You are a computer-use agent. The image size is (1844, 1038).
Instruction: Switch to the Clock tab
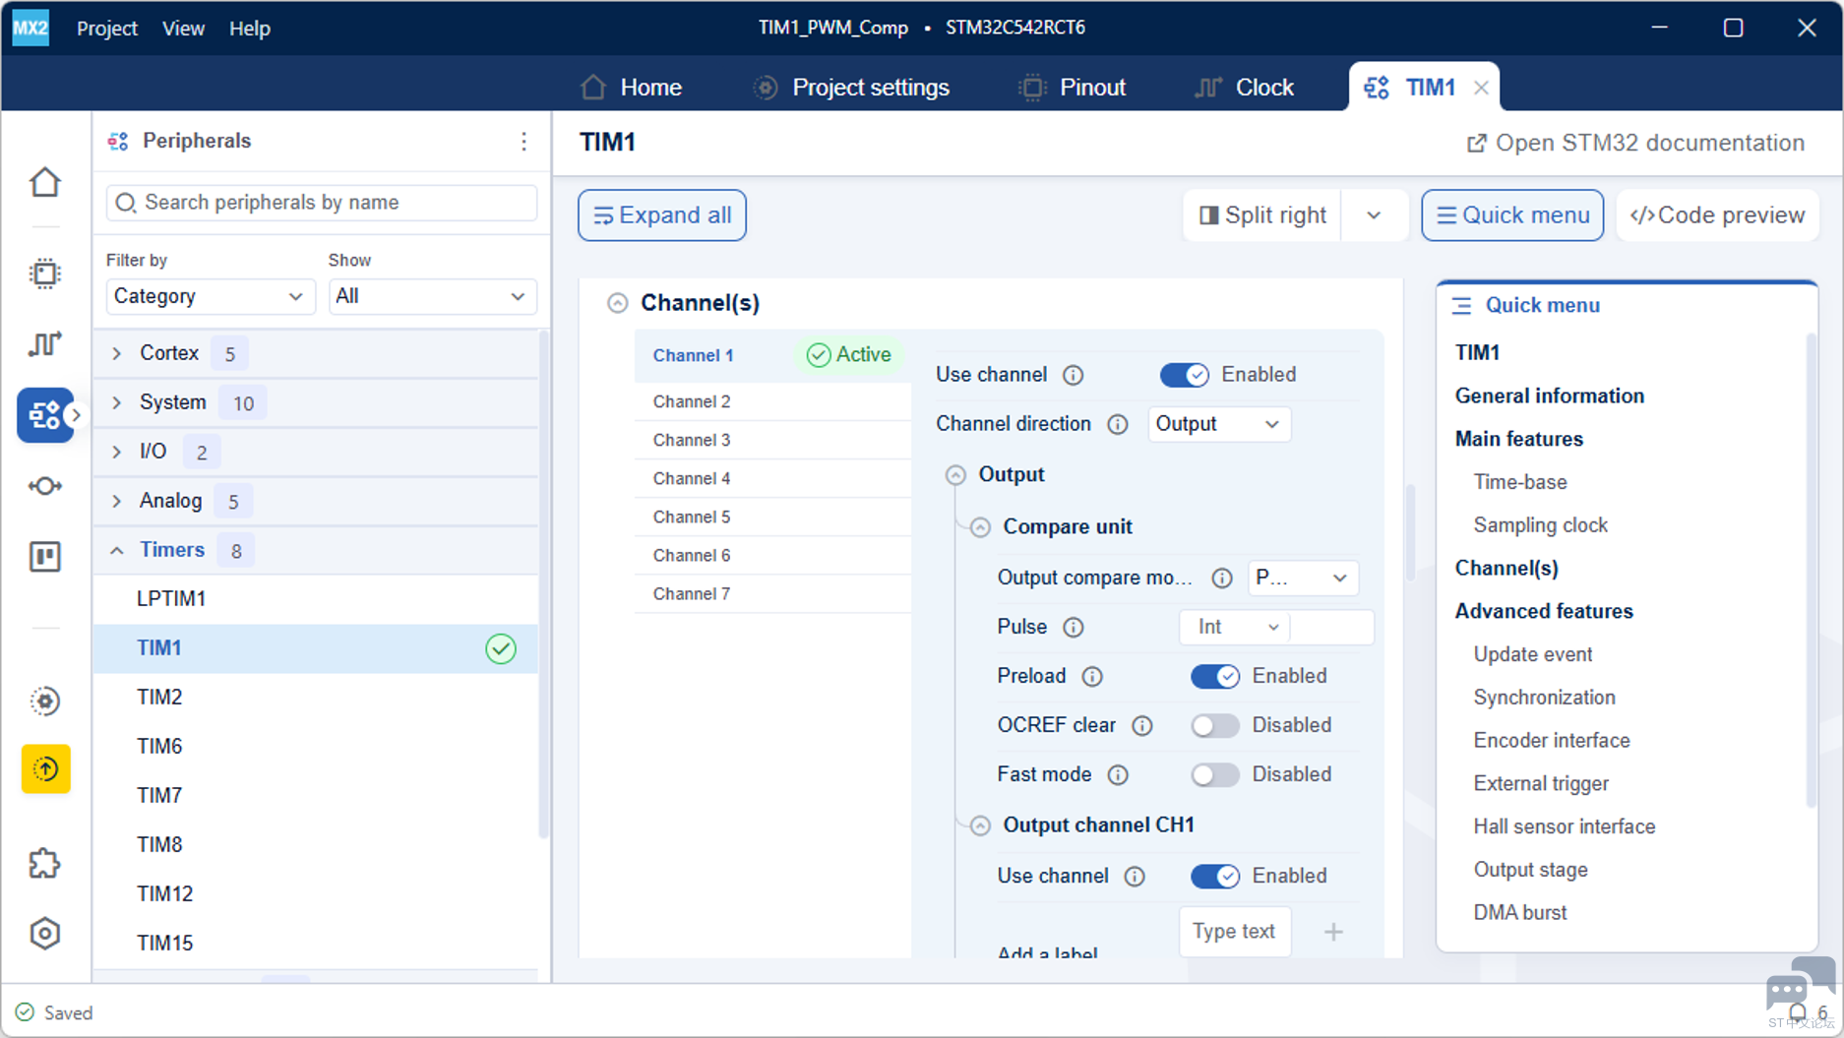tap(1244, 88)
